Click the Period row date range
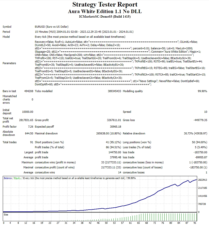This screenshot has height=225, width=209. click(84, 32)
